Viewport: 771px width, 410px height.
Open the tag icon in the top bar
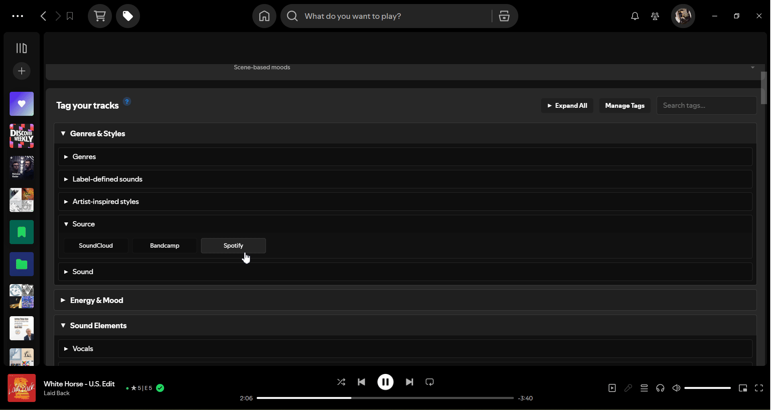coord(128,16)
